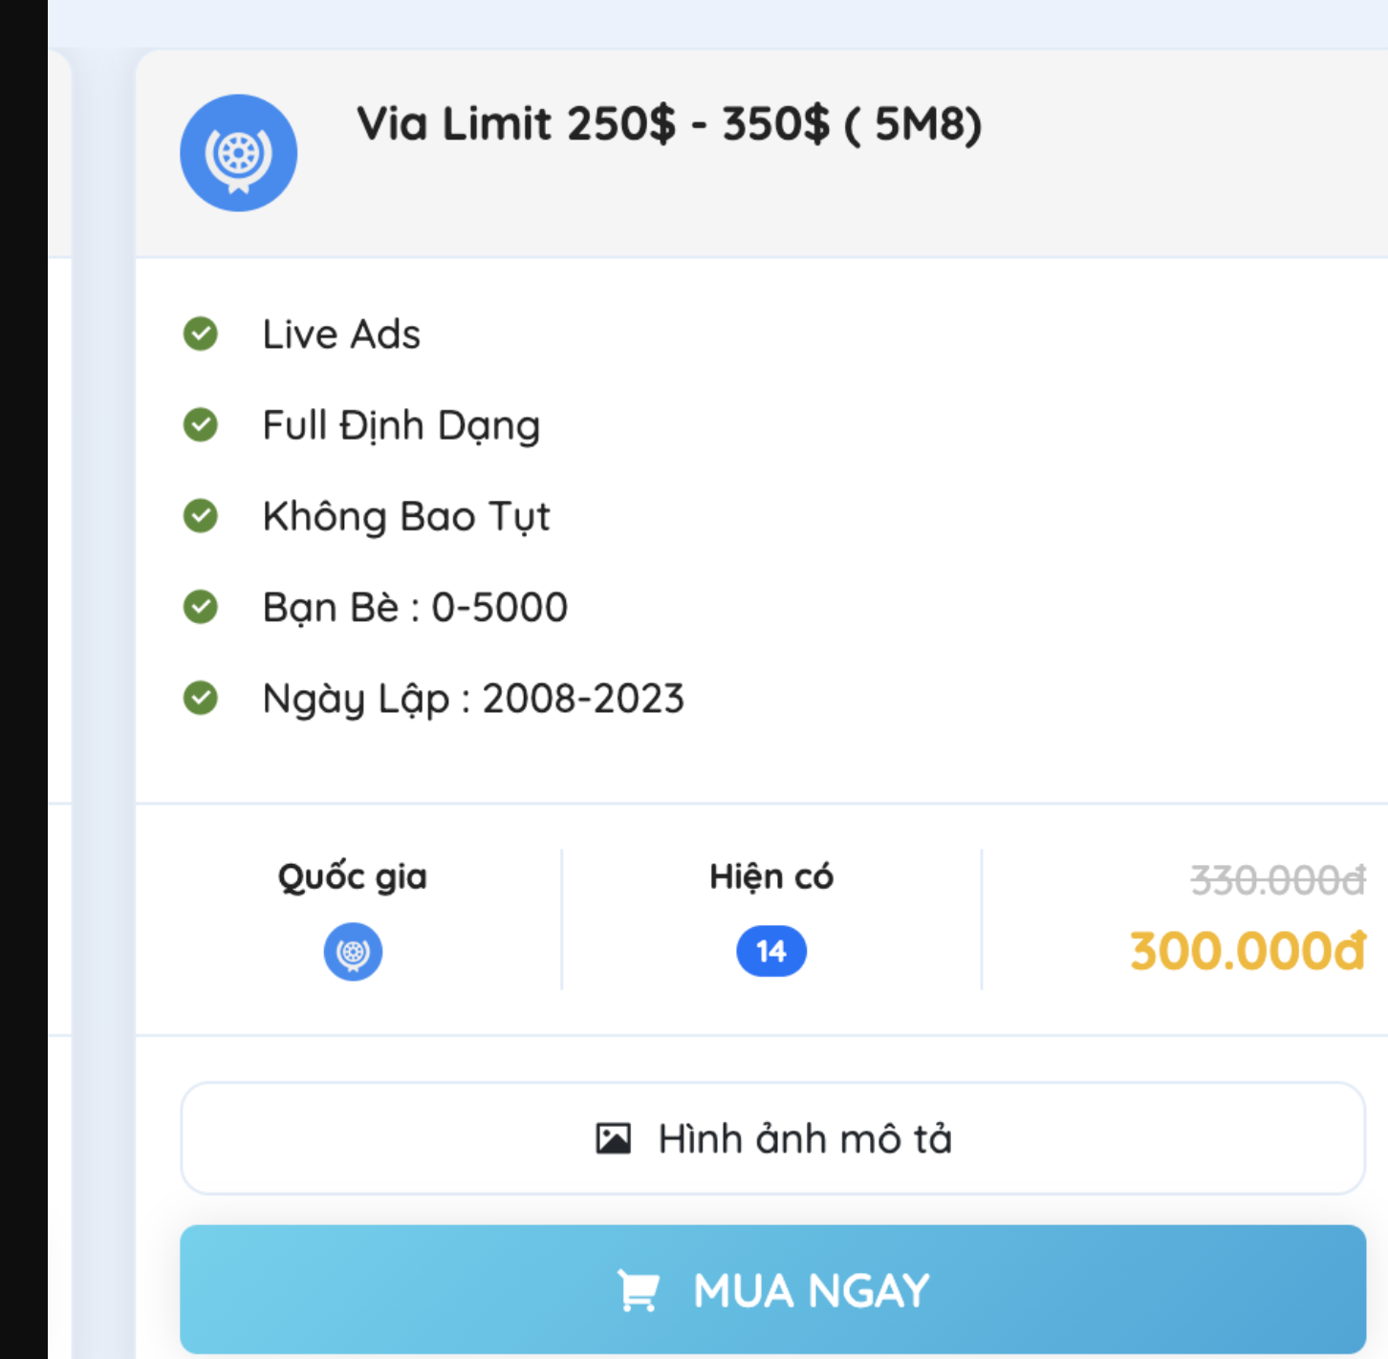Click the green check beside Full Định Dạng
This screenshot has height=1359, width=1388.
click(x=201, y=424)
